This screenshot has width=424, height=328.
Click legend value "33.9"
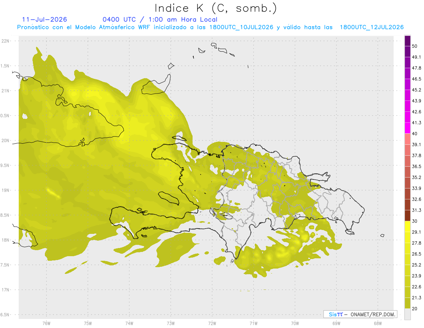tap(417, 188)
